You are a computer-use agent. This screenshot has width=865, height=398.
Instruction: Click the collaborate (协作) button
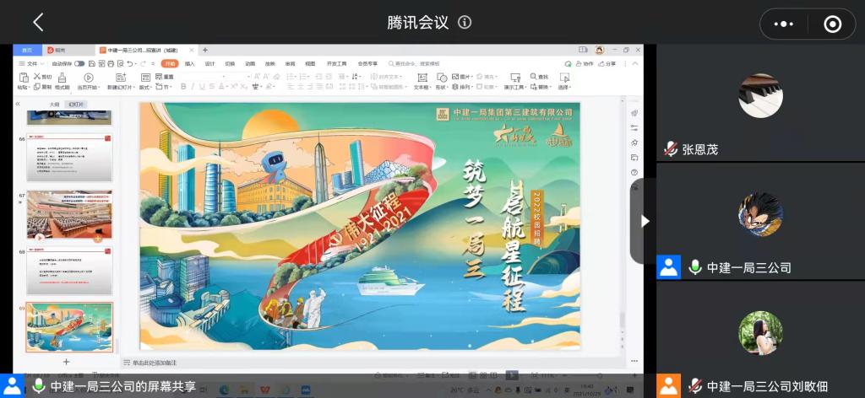pyautogui.click(x=586, y=63)
